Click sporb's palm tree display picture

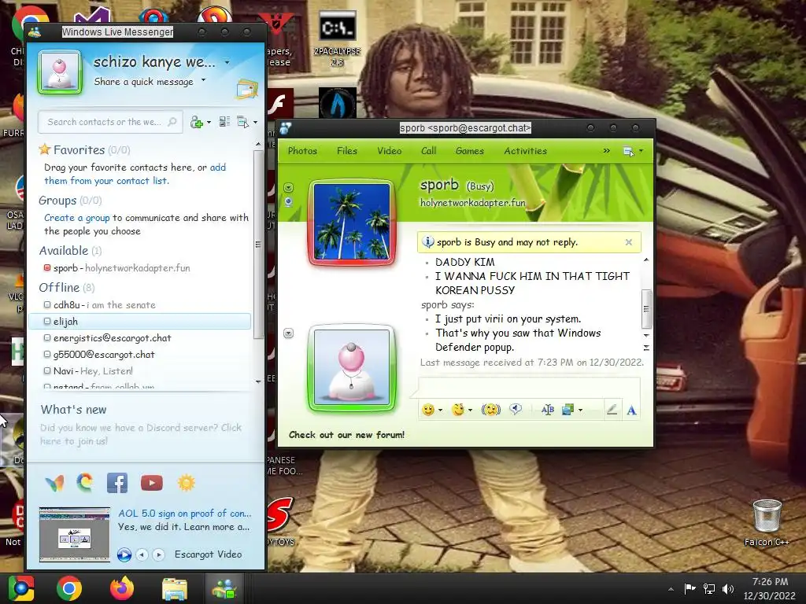(352, 222)
